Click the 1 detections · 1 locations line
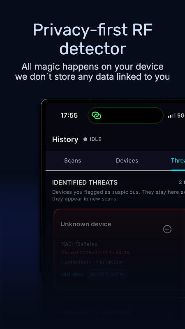The width and height of the screenshot is (185, 329). [91, 262]
